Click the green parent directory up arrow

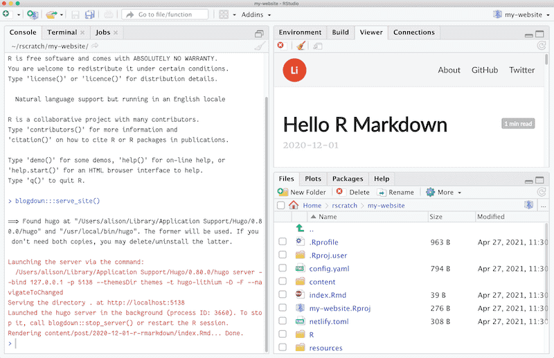(300, 229)
